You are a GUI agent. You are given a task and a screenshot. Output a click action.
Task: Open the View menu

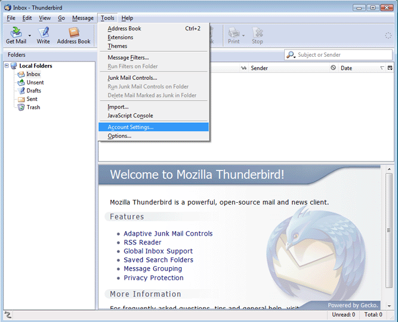45,18
